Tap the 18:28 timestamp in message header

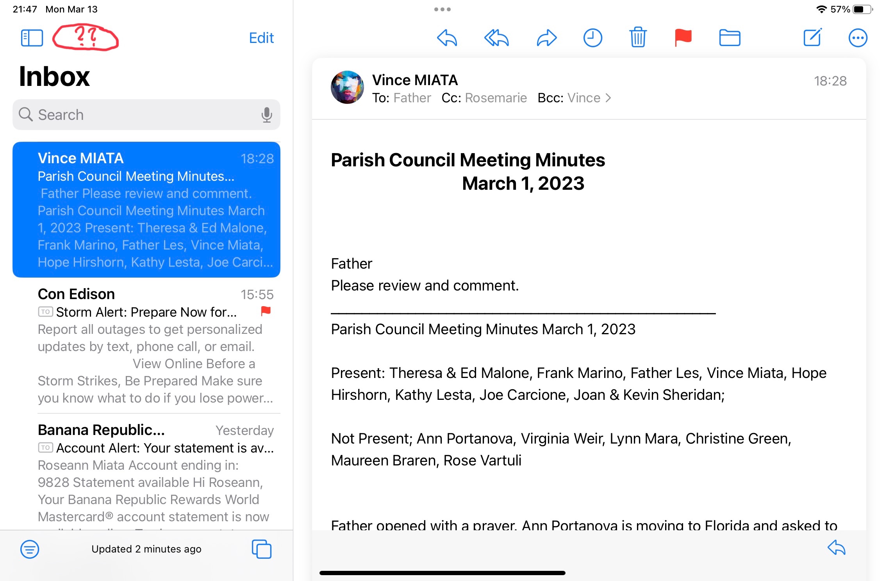pos(830,81)
